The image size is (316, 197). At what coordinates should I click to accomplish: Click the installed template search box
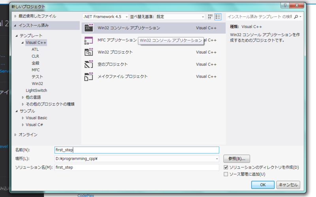[260, 17]
